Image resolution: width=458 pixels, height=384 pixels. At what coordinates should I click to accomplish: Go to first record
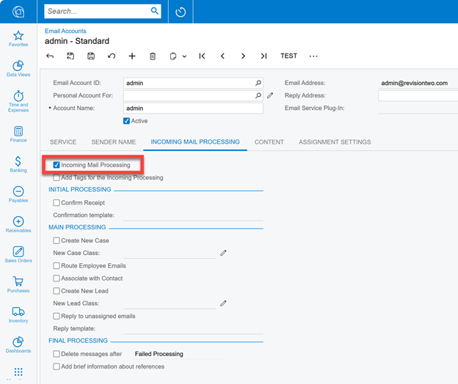[202, 56]
